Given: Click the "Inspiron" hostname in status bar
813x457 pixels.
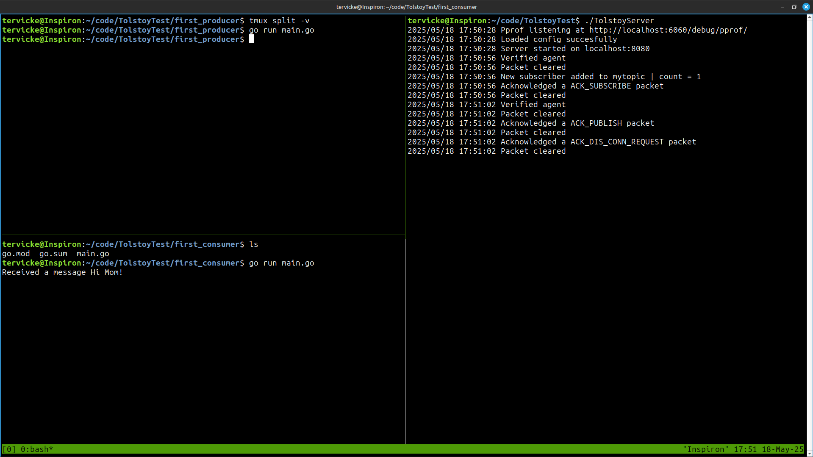Looking at the screenshot, I should click(x=706, y=449).
